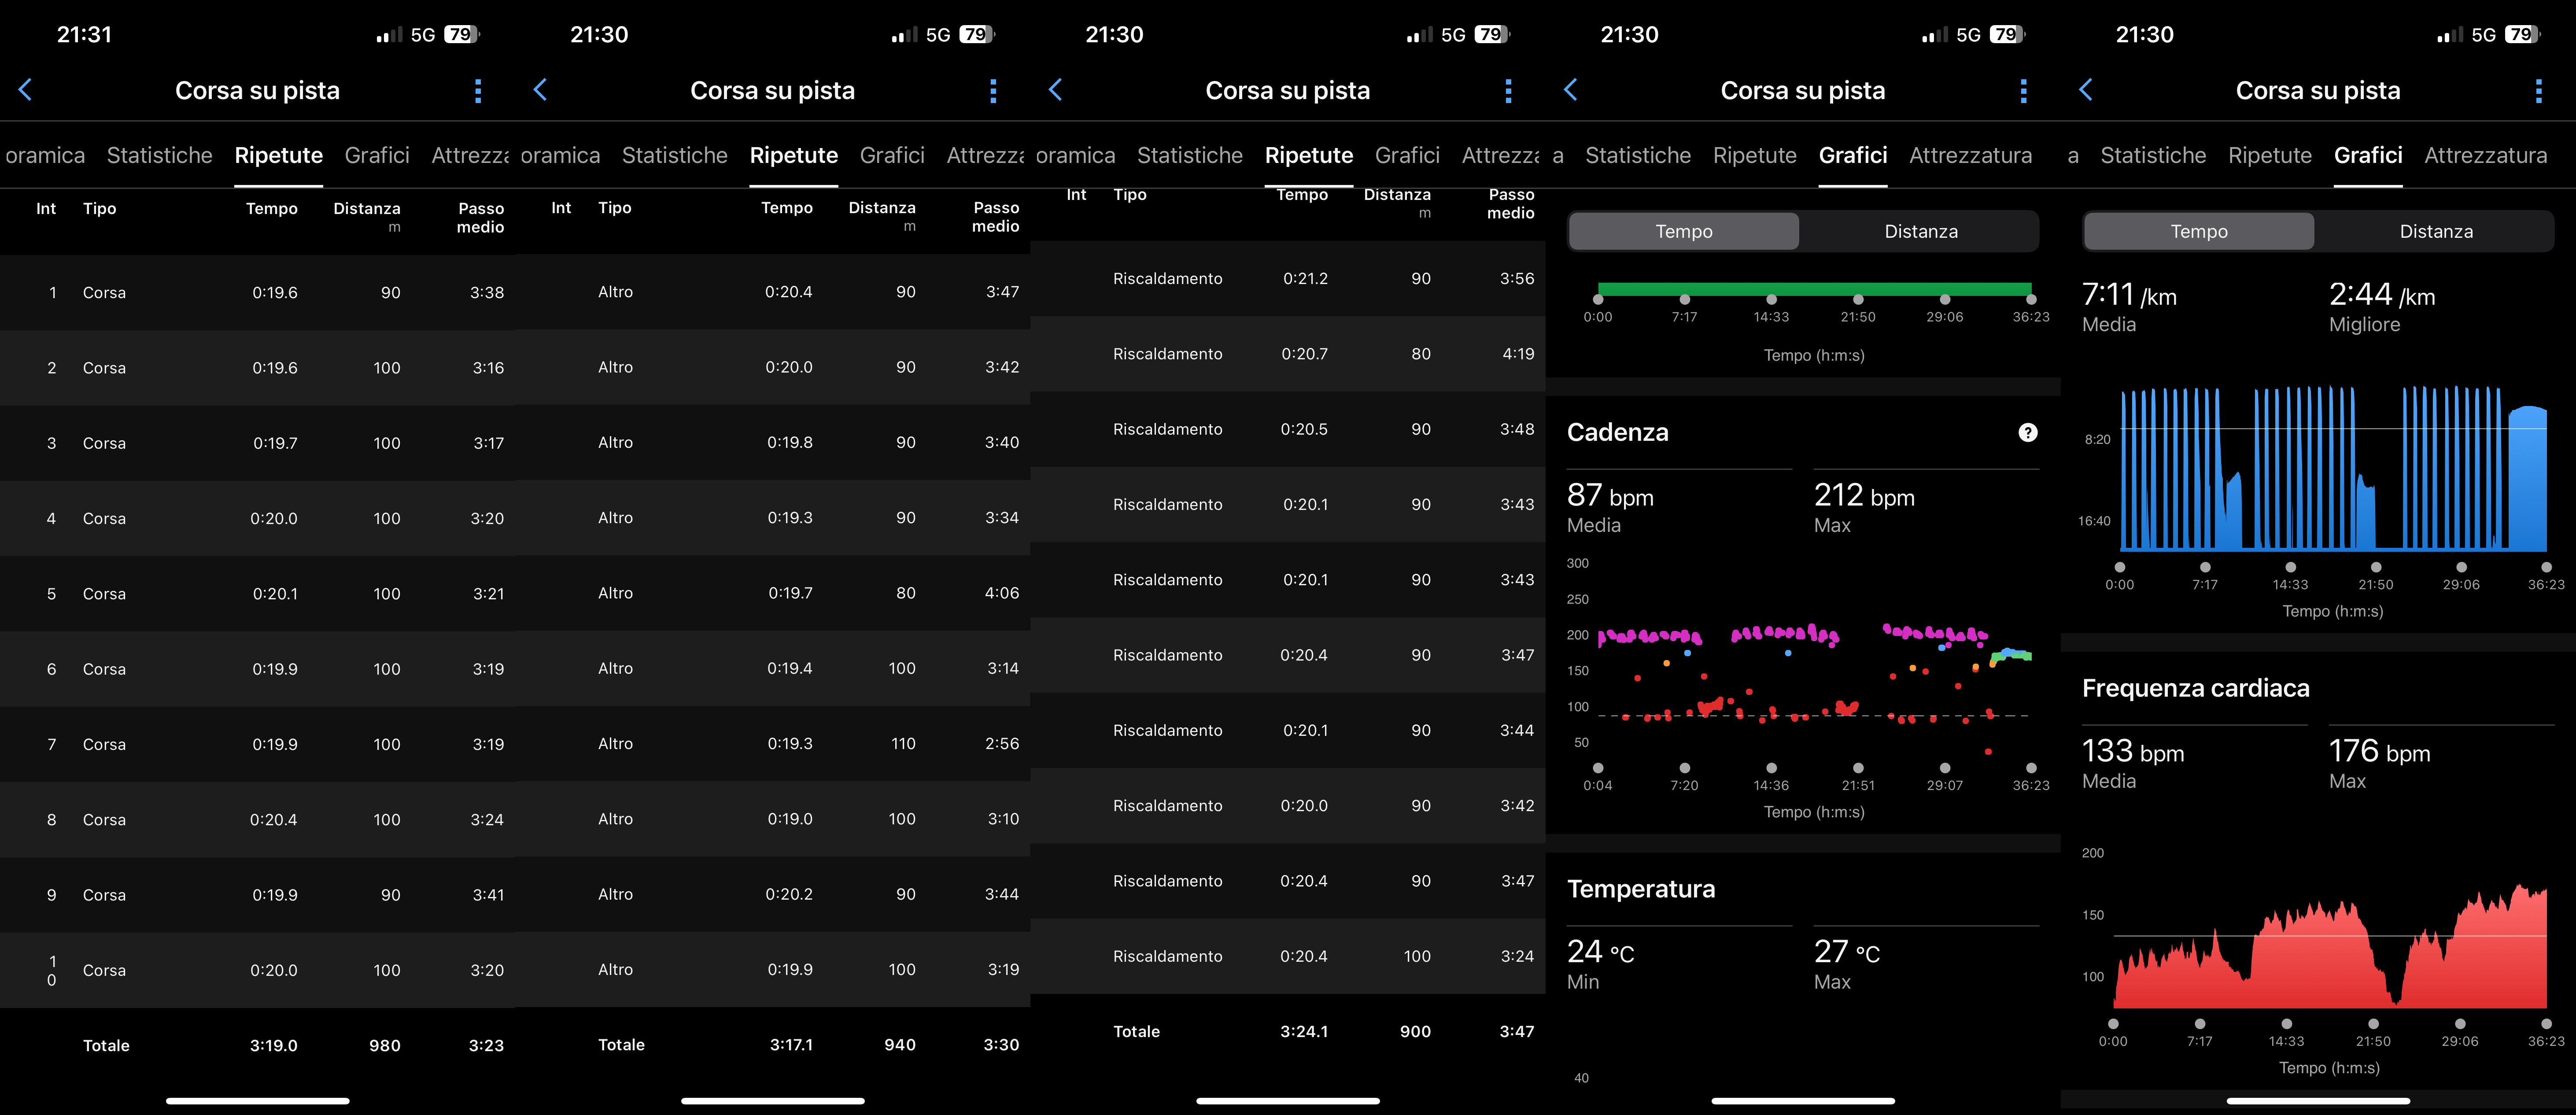Tap 7:20 marker under Cadenza chart
Image resolution: width=2576 pixels, height=1115 pixels.
click(1685, 768)
